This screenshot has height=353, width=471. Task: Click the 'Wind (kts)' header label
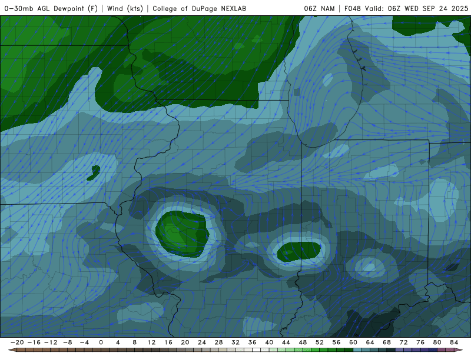pos(125,8)
